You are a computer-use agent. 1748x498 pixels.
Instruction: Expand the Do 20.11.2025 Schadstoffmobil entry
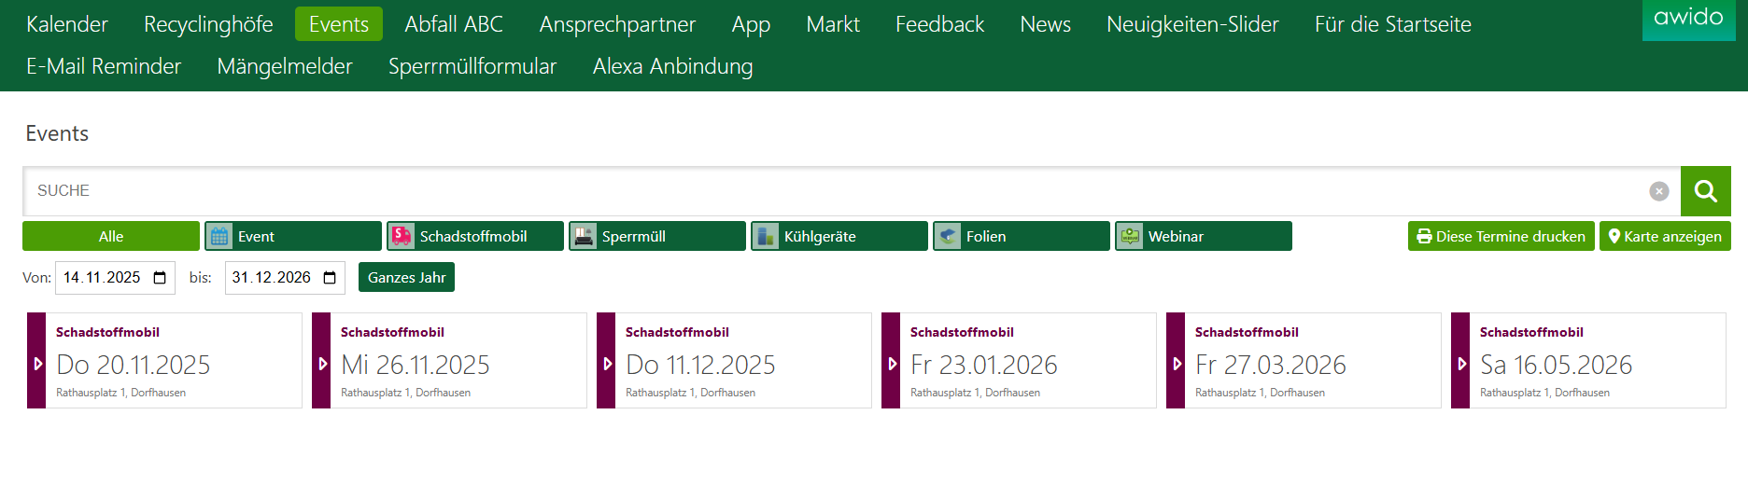(x=37, y=364)
